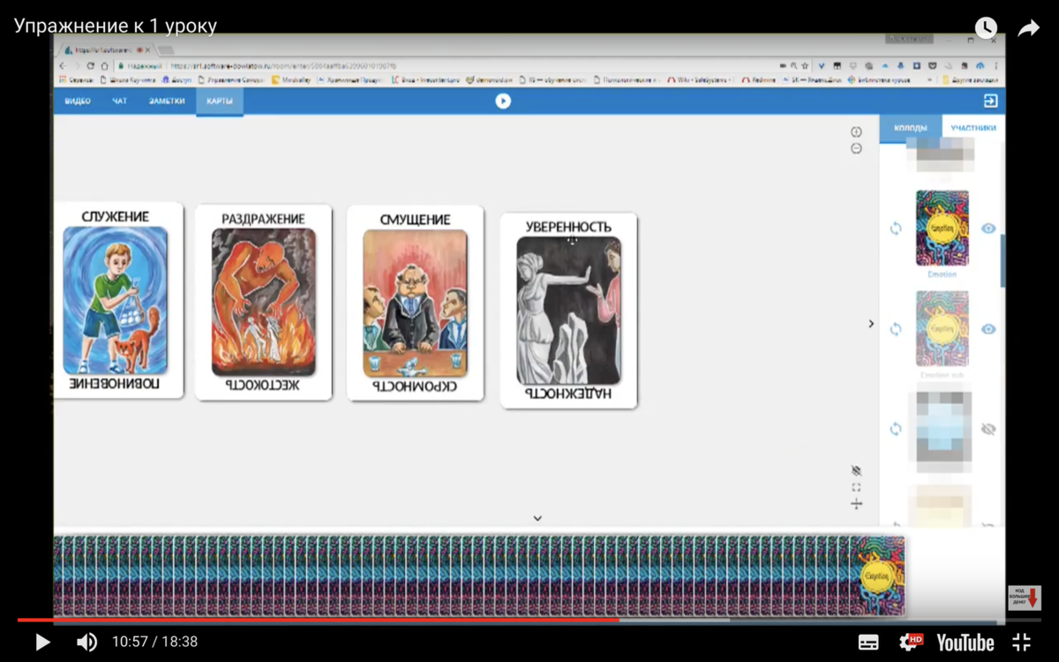Switch to the УЧАСТНИКИ panel tab
Viewport: 1059px width, 662px height.
973,128
